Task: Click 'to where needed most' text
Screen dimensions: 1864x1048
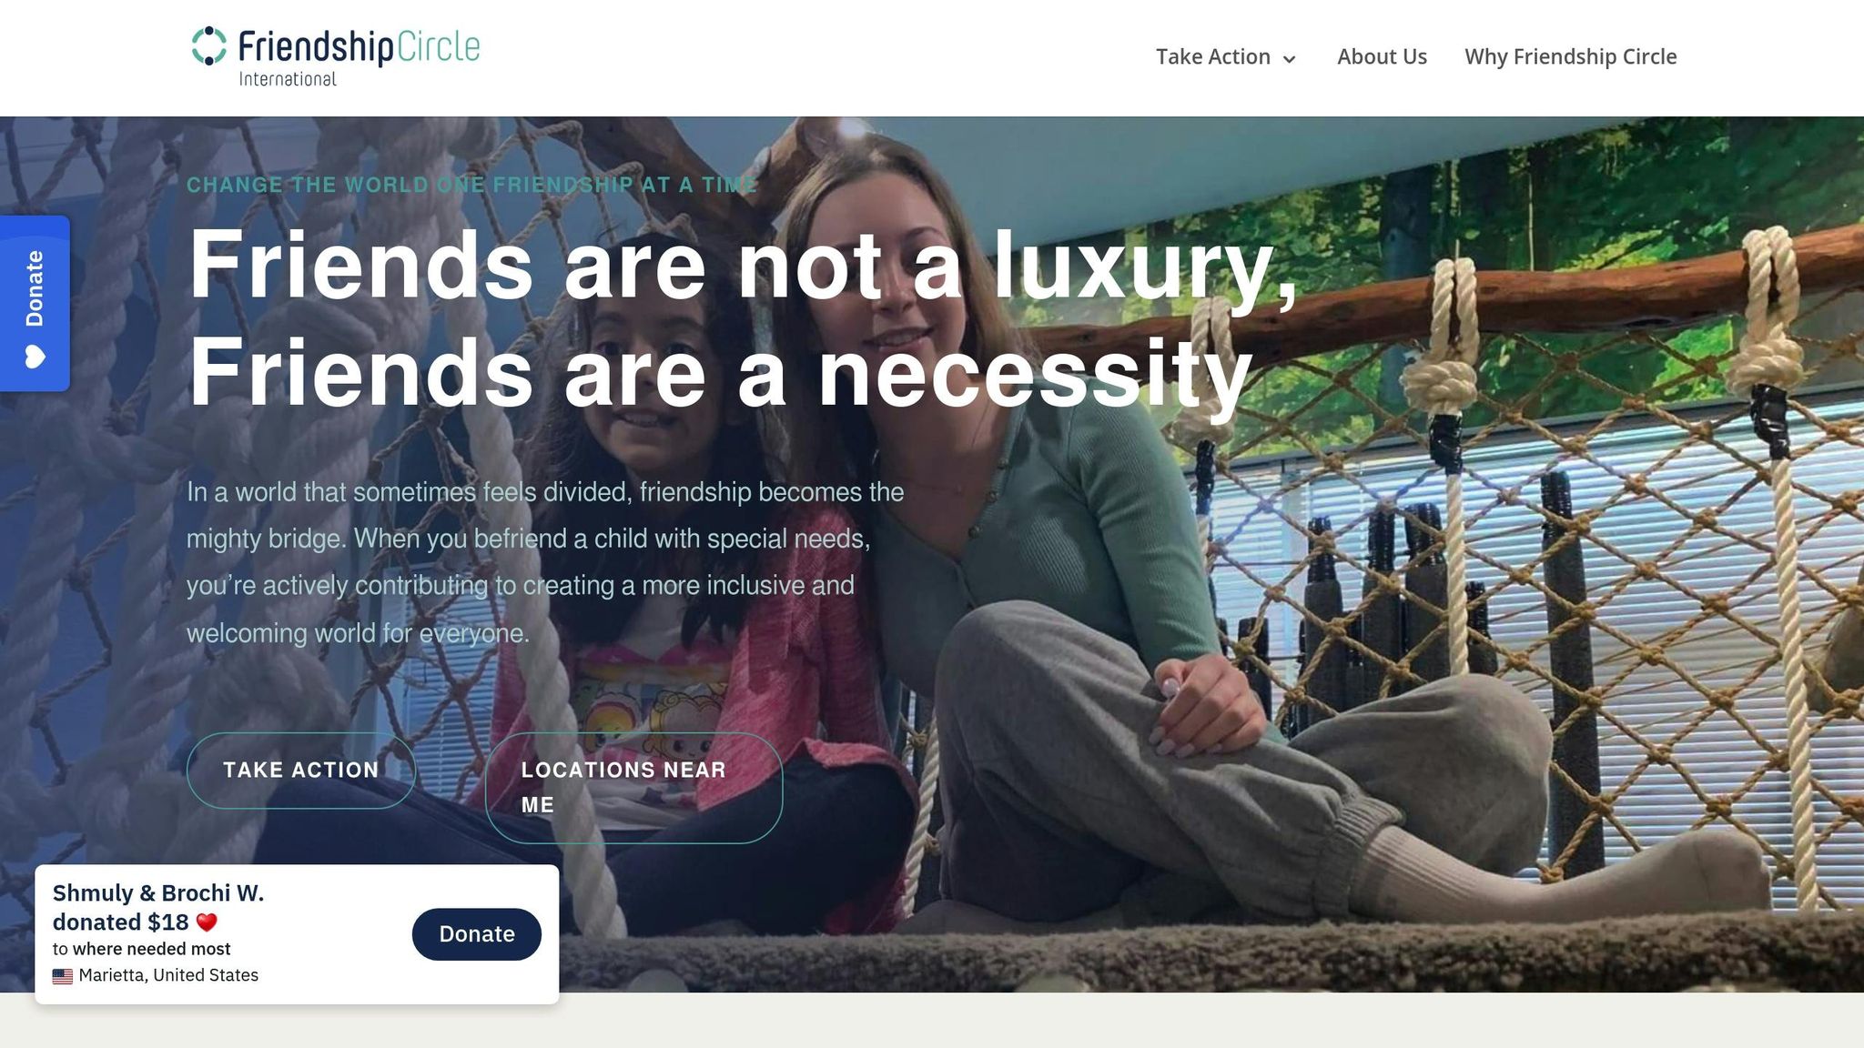Action: pyautogui.click(x=141, y=949)
